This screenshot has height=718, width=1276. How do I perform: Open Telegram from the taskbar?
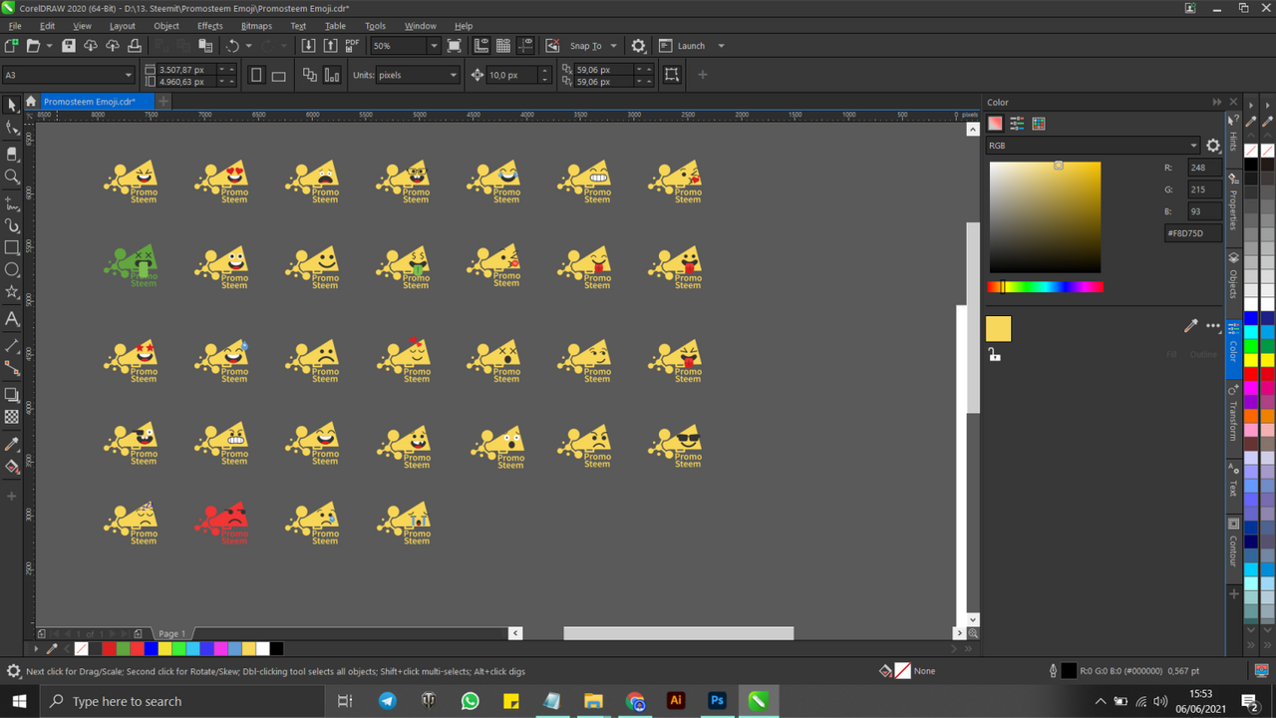[387, 701]
